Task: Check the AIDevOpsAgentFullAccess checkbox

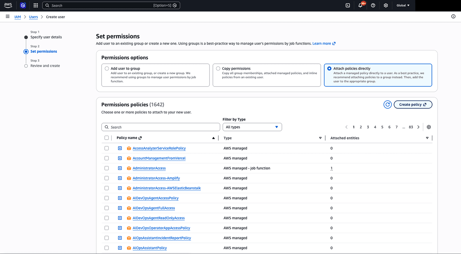Action: tap(106, 208)
